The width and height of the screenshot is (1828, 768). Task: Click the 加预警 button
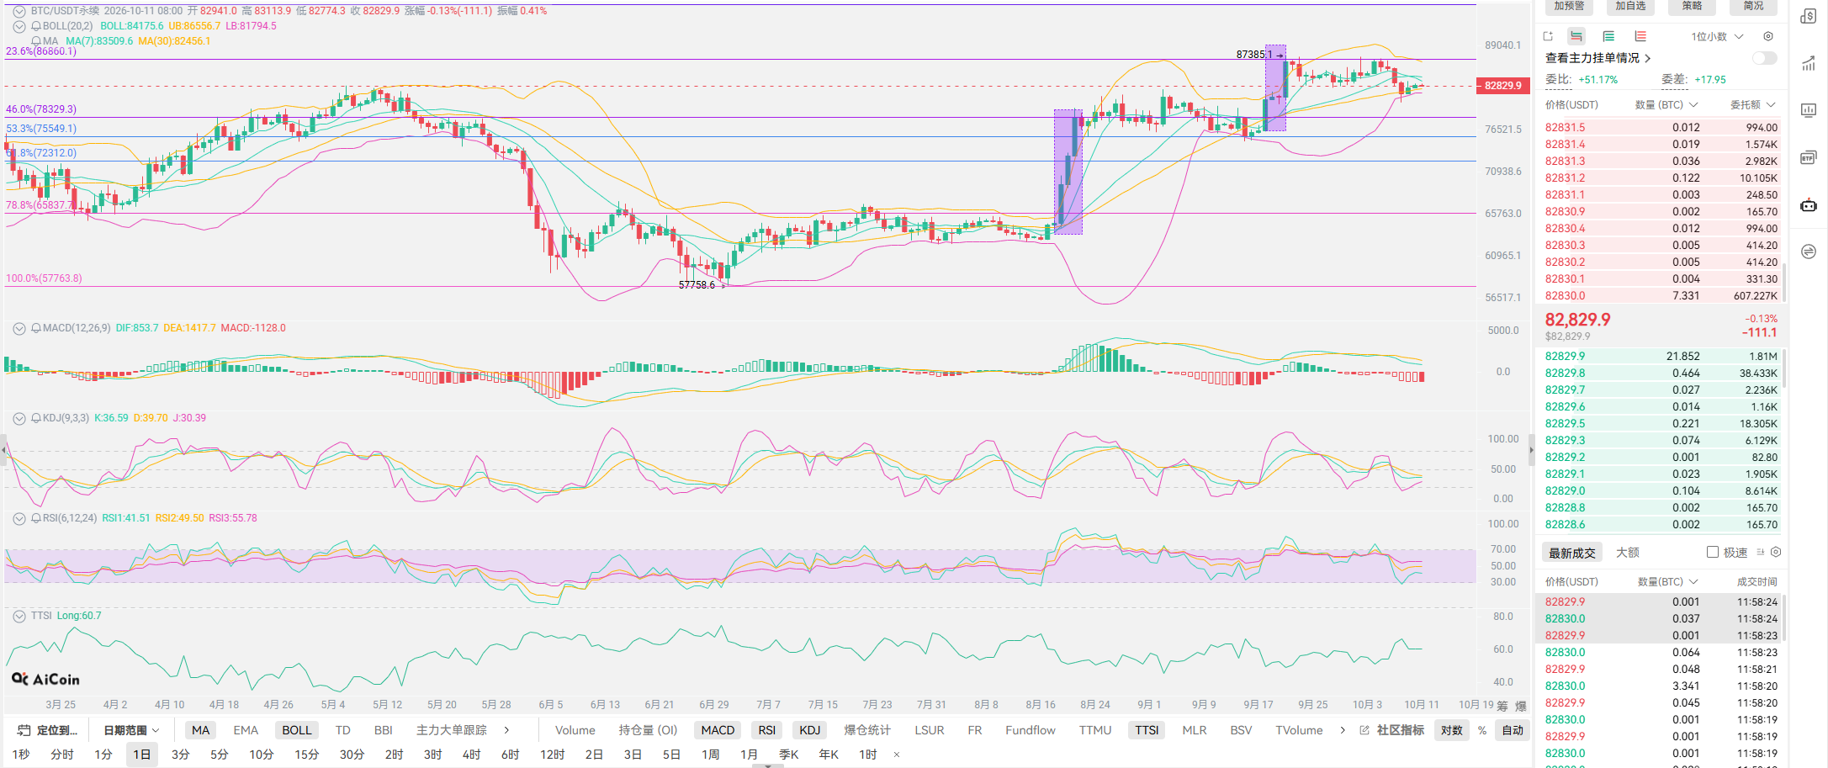pos(1569,6)
